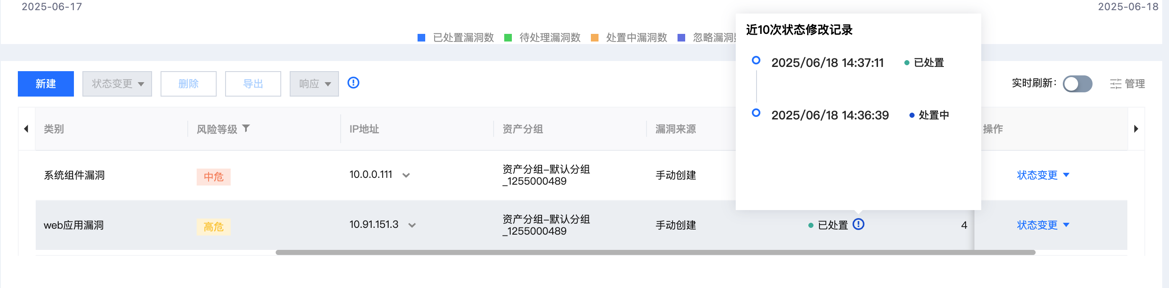Click the info icon beside 响应 dropdown
This screenshot has height=288, width=1169.
click(x=353, y=83)
